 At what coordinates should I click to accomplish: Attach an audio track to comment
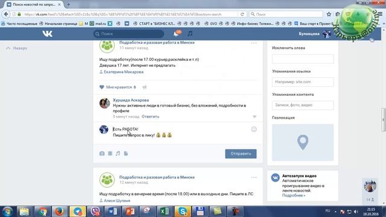tap(118, 154)
